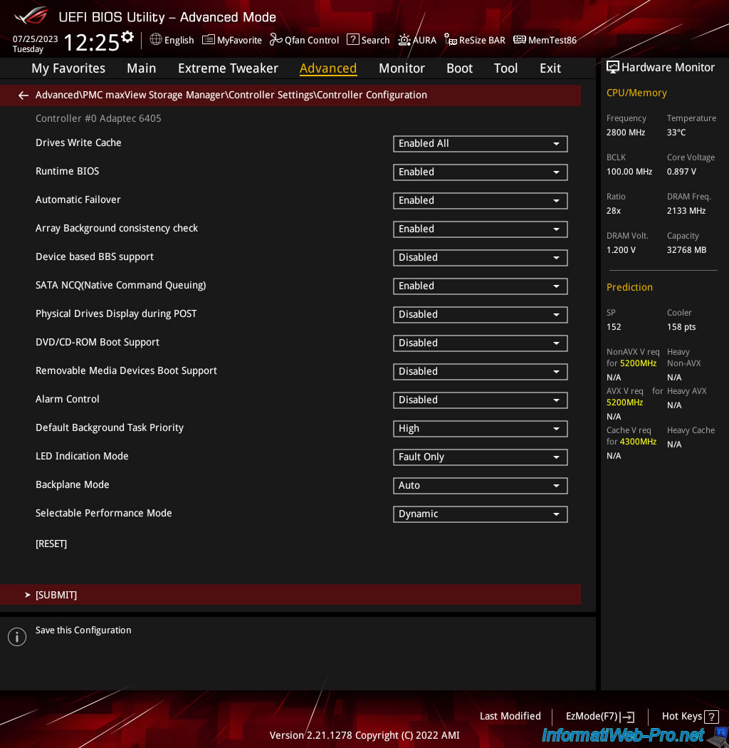Click the CPU/Memory section heading

pyautogui.click(x=636, y=93)
